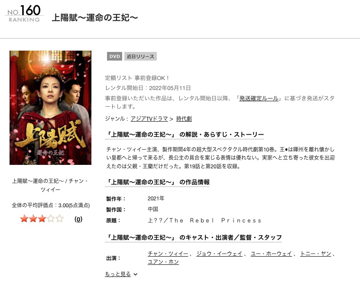Click the first red rating star

coord(24,219)
